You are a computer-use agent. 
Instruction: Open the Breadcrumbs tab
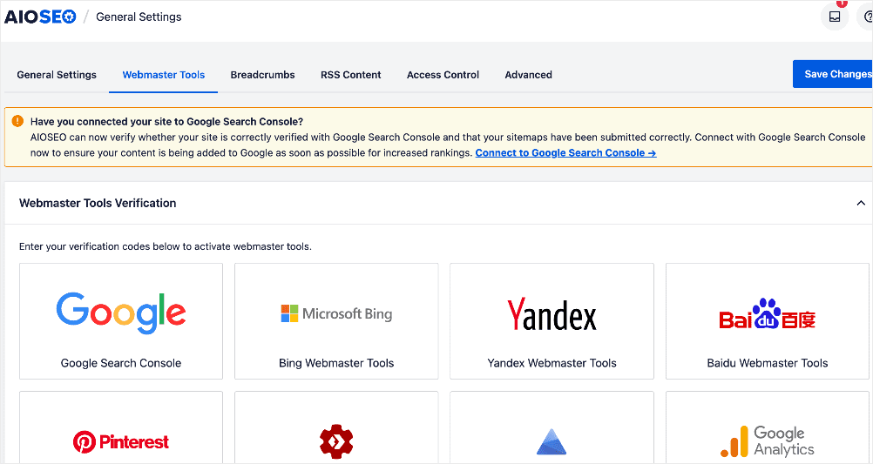tap(263, 75)
